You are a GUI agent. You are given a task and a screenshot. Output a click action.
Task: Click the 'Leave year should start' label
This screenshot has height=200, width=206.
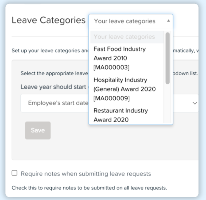pos(55,87)
